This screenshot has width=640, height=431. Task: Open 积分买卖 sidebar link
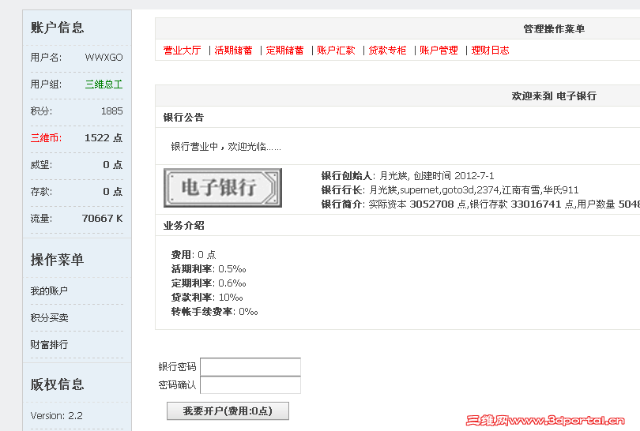(x=49, y=317)
